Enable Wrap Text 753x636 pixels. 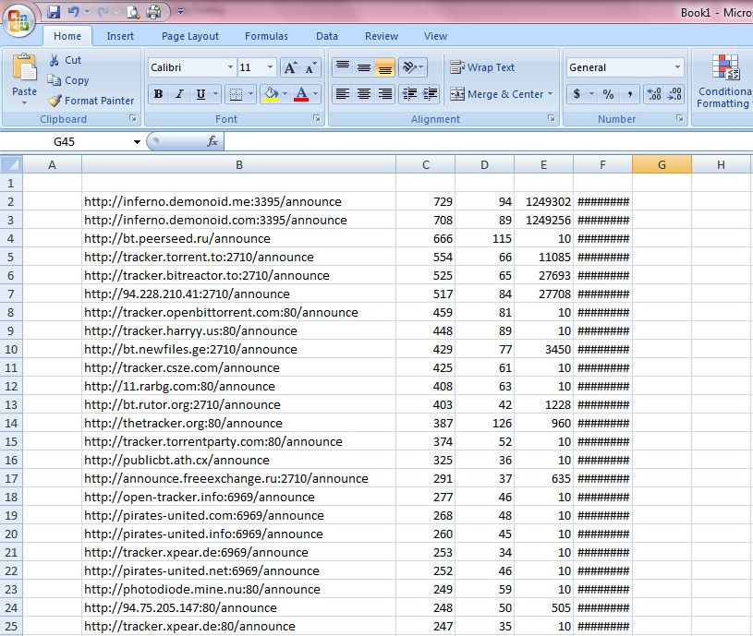[482, 67]
